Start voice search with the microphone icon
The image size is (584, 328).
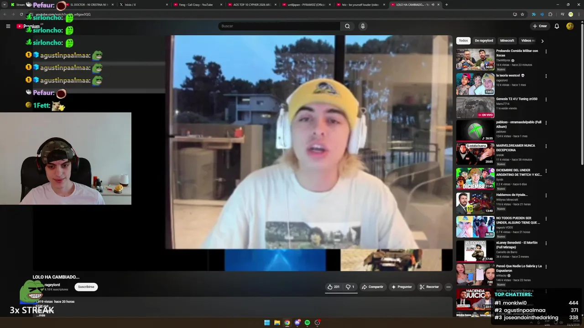[x=363, y=26]
